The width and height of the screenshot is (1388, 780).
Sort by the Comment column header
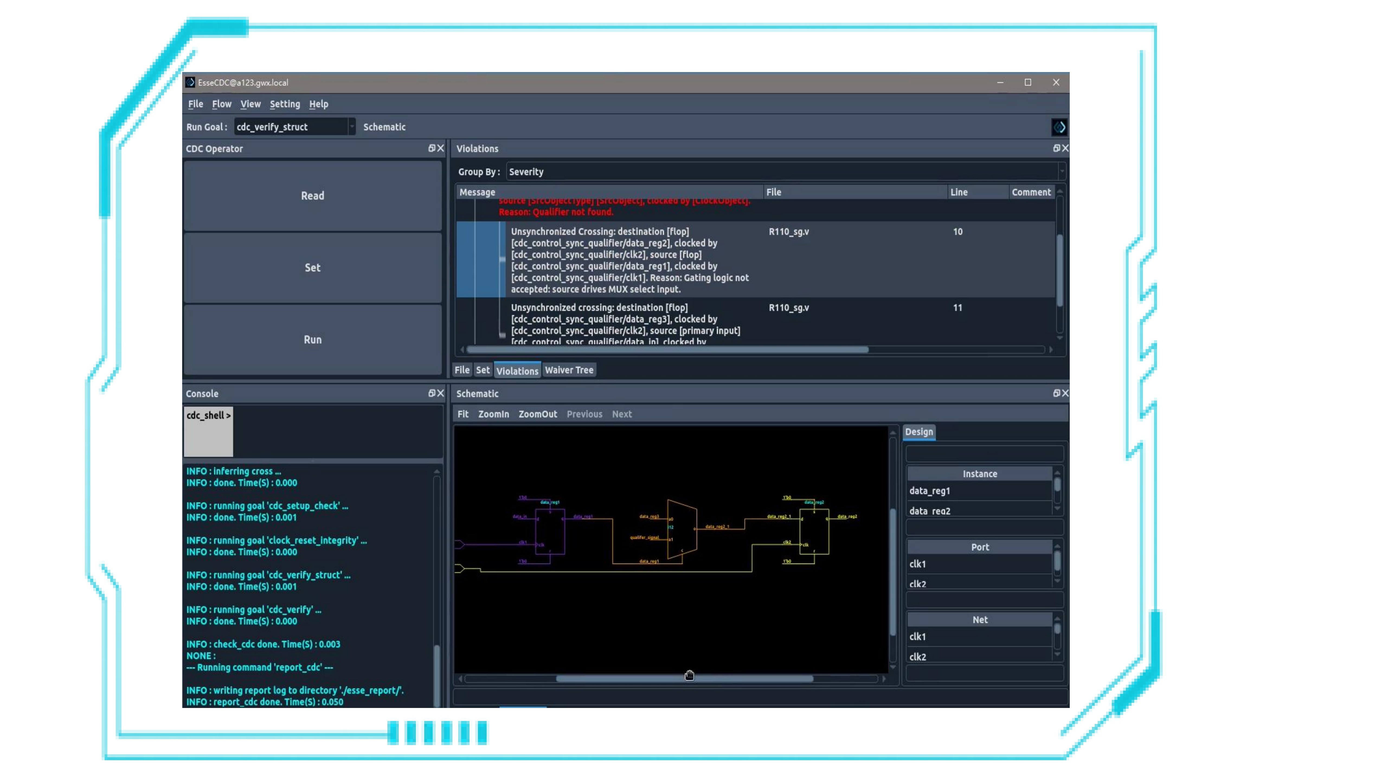[x=1031, y=192]
